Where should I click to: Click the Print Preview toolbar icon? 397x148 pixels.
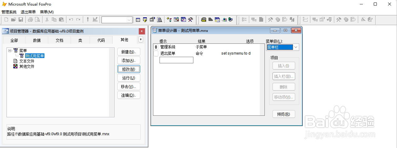point(38,20)
